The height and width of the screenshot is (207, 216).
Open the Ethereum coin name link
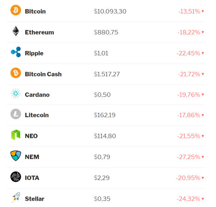pos(40,32)
